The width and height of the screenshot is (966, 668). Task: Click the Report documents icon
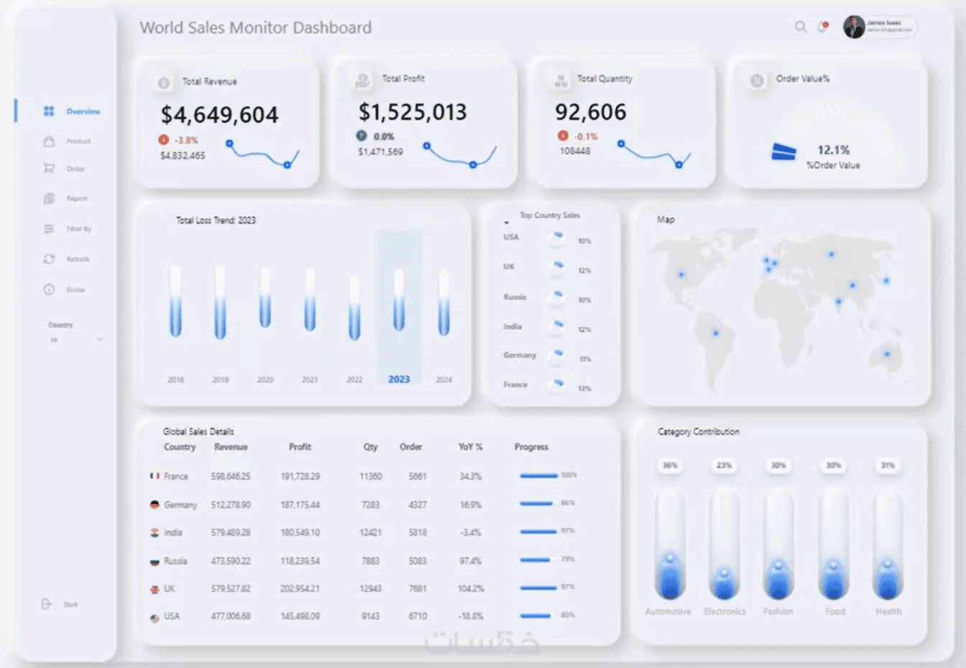pyautogui.click(x=49, y=198)
